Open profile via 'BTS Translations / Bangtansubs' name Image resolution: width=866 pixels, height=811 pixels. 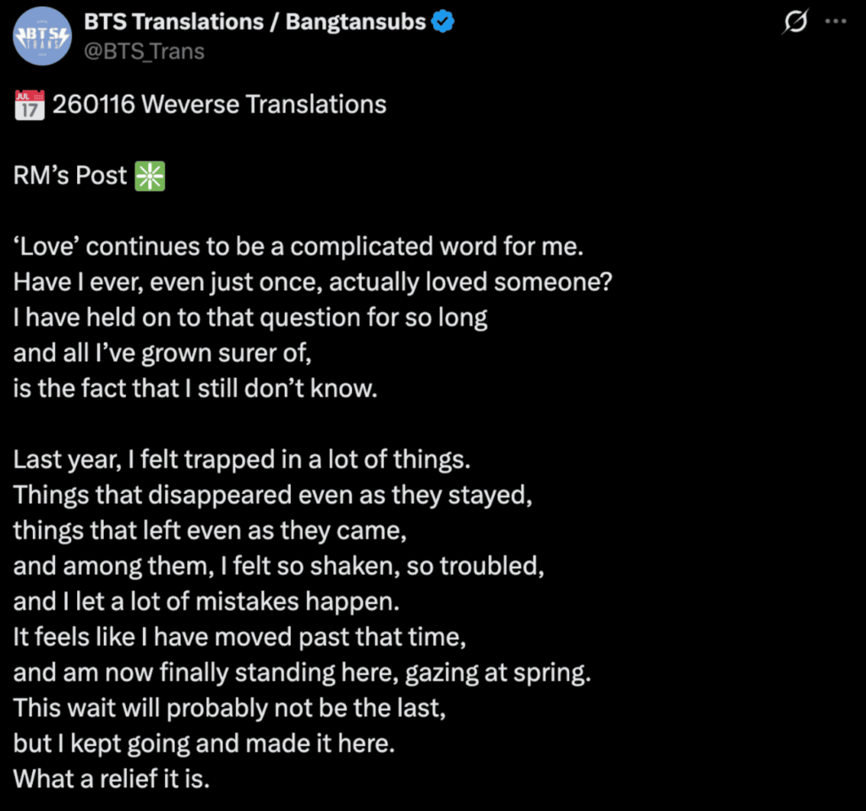(253, 21)
